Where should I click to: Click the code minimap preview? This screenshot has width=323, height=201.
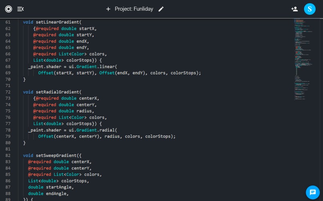point(303,59)
